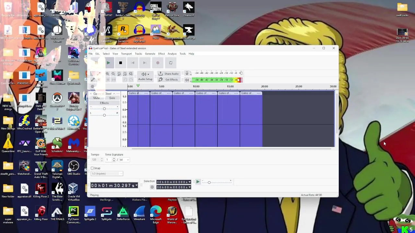
Task: Open the Effect menu
Action: 161,54
